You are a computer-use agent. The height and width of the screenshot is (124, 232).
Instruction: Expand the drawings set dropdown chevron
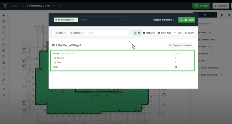coord(125,20)
